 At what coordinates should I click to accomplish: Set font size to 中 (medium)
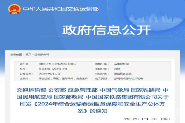[x=145, y=118]
